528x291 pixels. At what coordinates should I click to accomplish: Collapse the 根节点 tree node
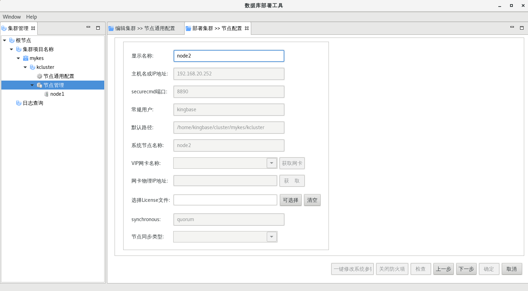[4, 40]
